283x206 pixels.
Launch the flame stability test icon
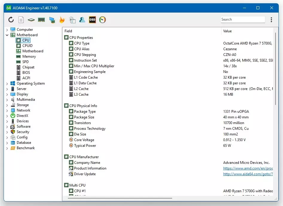coord(62,20)
